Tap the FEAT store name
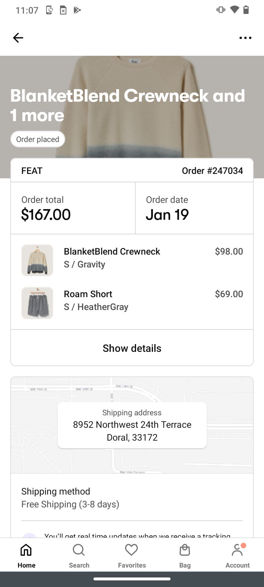Screen dimensions: 264x587 32,171
